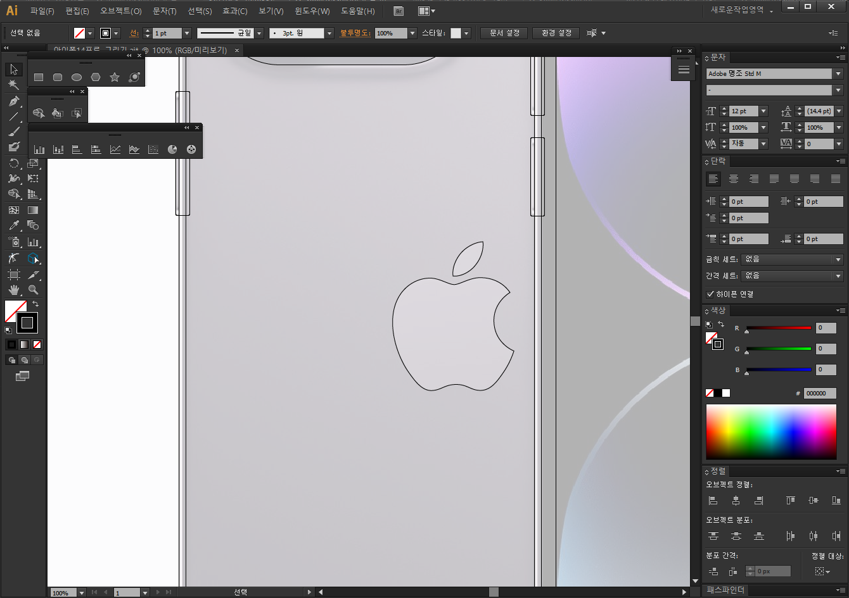This screenshot has height=598, width=849.
Task: Open the Align To (정렬 대상) dropdown
Action: coord(822,571)
